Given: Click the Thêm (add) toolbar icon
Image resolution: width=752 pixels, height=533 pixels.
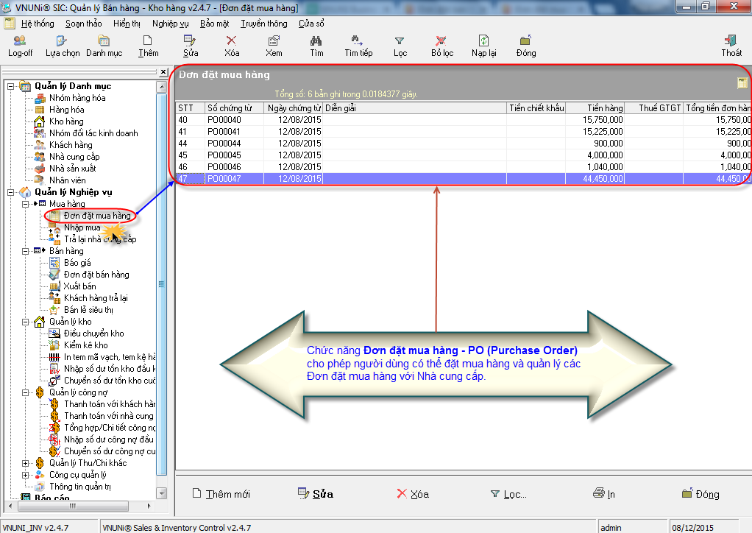Looking at the screenshot, I should coord(148,41).
